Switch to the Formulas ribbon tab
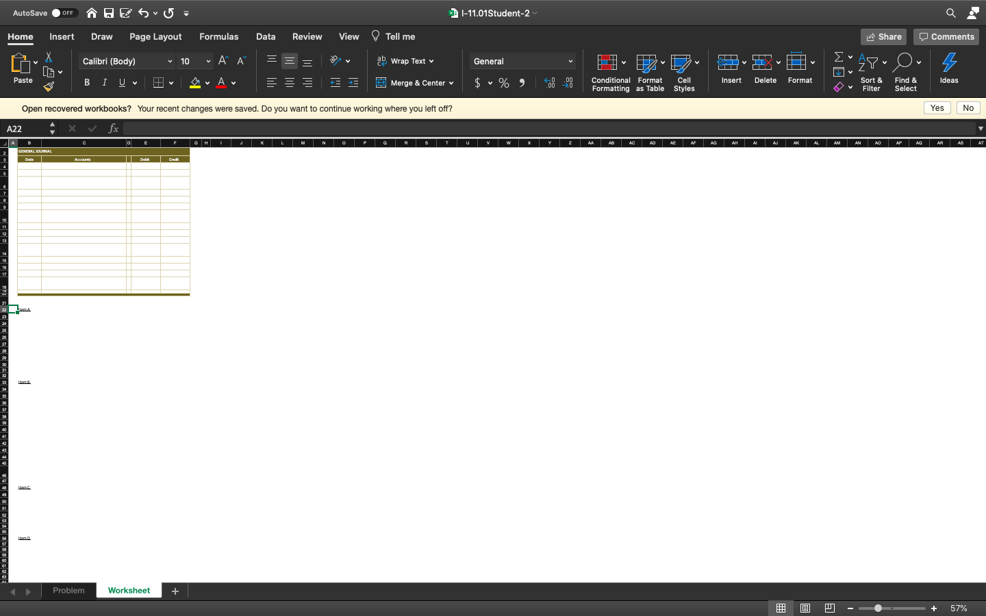Screen dimensions: 986x616 218,36
